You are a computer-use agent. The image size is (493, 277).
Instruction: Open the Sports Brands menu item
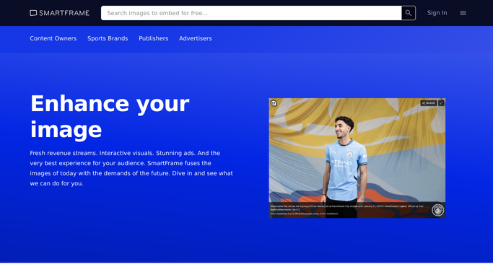pyautogui.click(x=108, y=38)
